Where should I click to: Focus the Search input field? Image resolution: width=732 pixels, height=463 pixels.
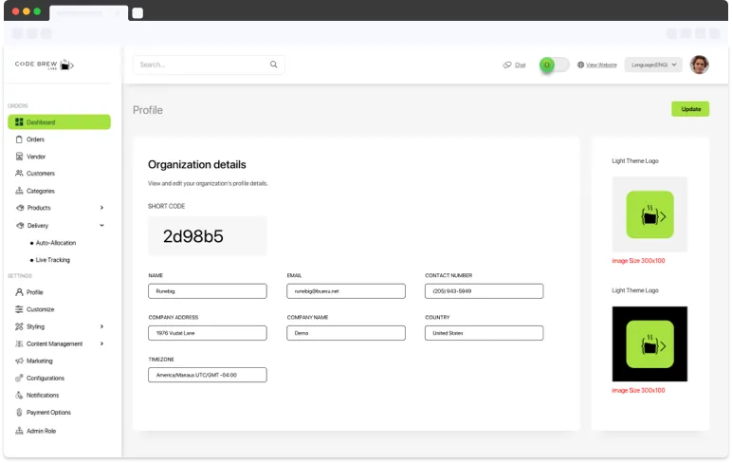coord(209,65)
